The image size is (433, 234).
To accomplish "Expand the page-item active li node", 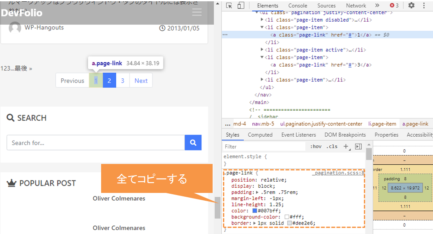I will click(x=262, y=50).
